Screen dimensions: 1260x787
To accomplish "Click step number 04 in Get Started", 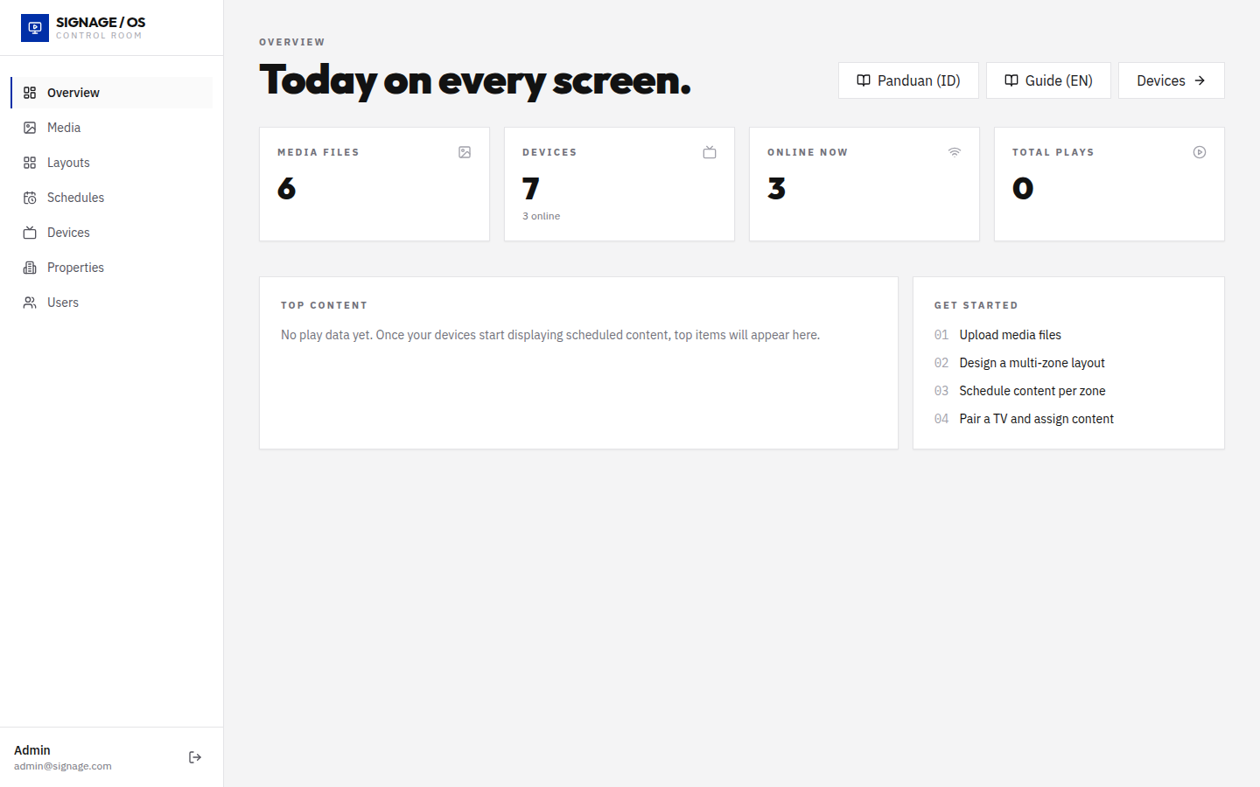I will click(941, 419).
